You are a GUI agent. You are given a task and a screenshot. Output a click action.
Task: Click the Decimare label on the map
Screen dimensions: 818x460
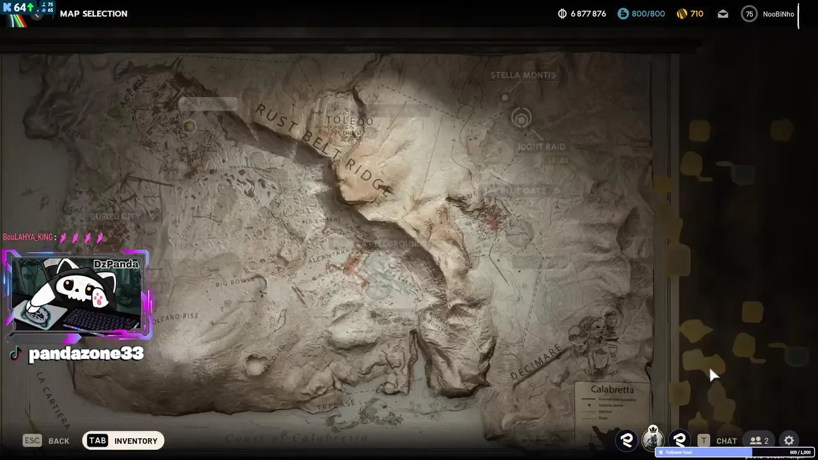click(x=536, y=362)
